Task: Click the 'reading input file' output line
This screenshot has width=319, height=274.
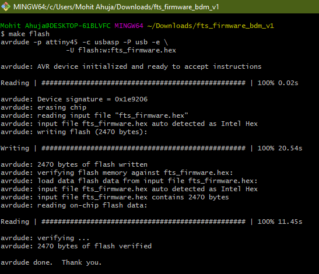Action: 94,115
